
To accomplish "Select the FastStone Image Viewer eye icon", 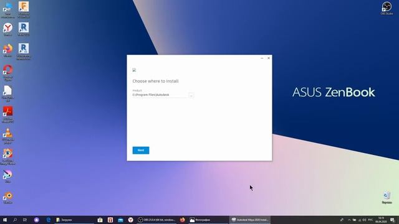I will 7,157.
